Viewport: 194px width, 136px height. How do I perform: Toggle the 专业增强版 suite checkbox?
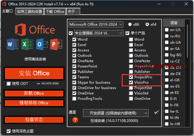pyautogui.click(x=71, y=33)
